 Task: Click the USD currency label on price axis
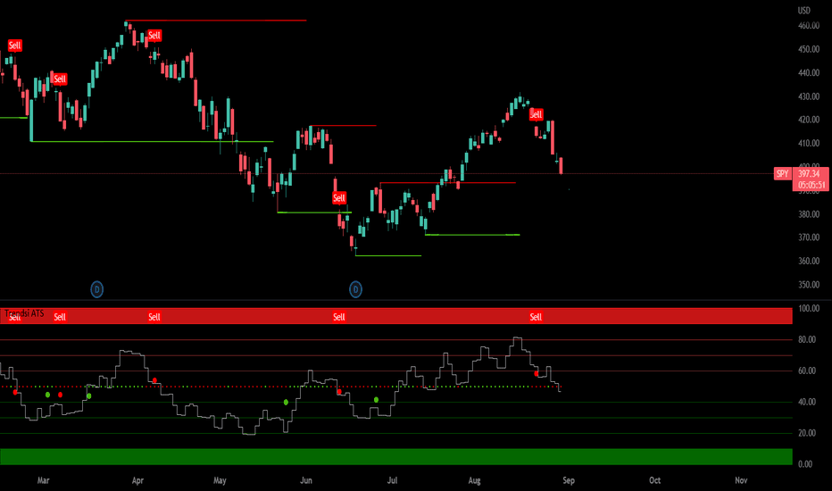click(803, 10)
